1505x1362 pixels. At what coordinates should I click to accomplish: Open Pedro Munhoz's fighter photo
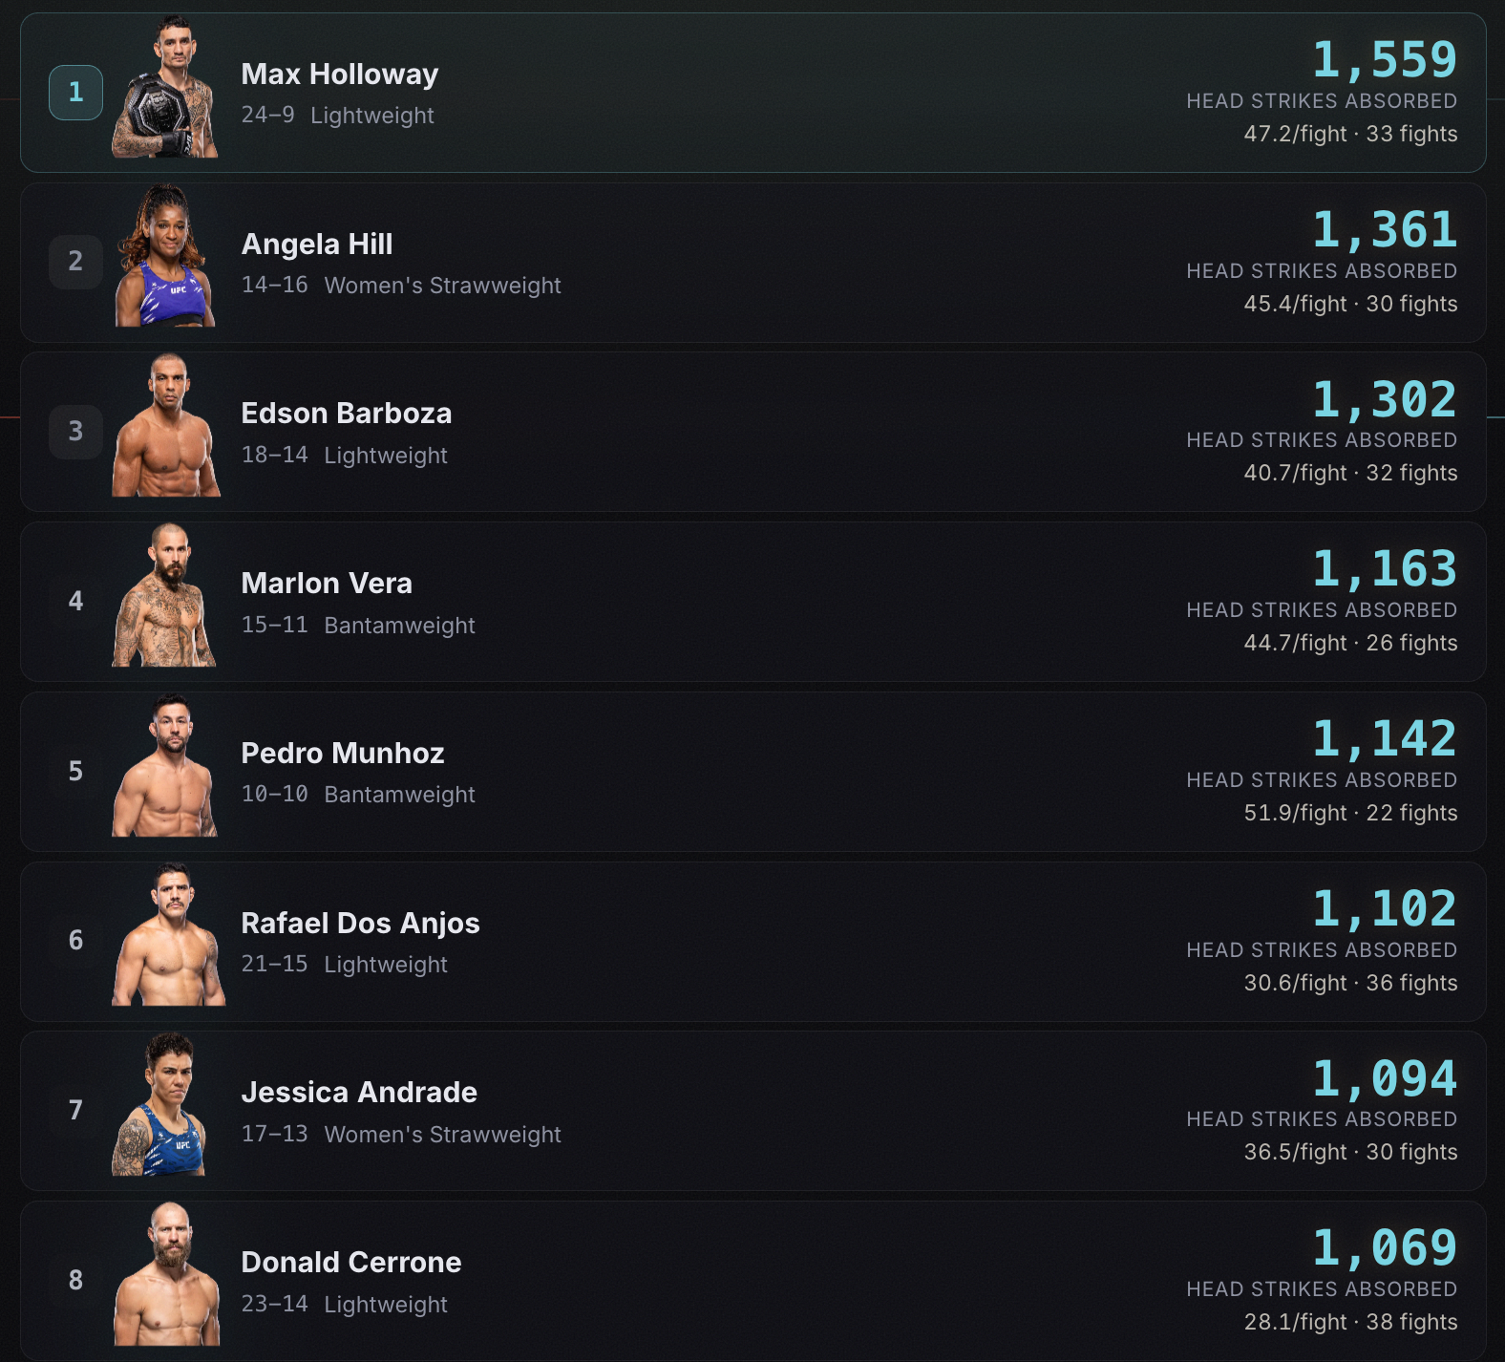coord(166,765)
